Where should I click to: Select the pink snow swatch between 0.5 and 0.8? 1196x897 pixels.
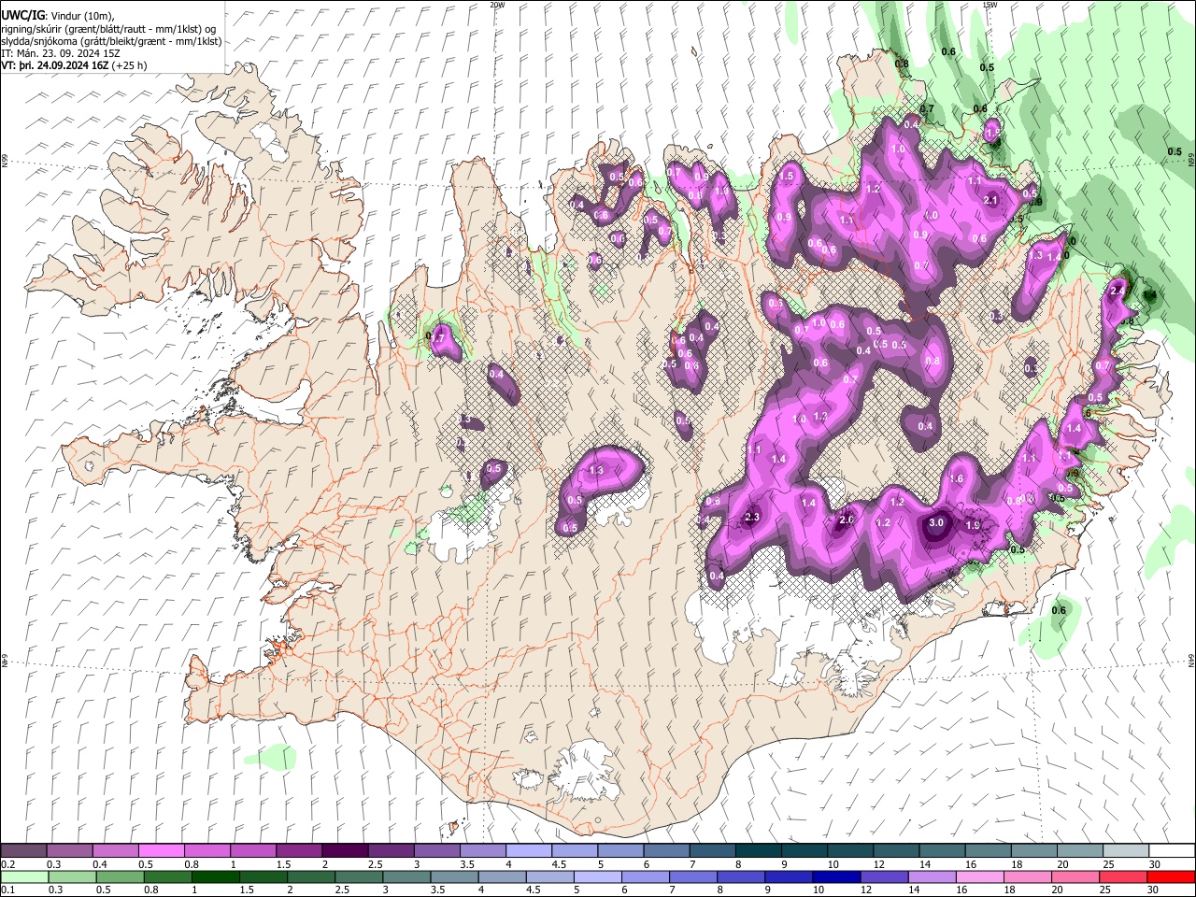[x=161, y=851]
